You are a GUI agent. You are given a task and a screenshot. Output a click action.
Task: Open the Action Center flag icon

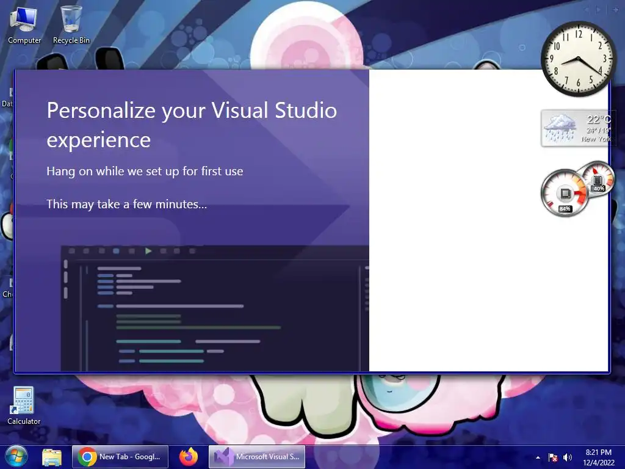pyautogui.click(x=553, y=457)
